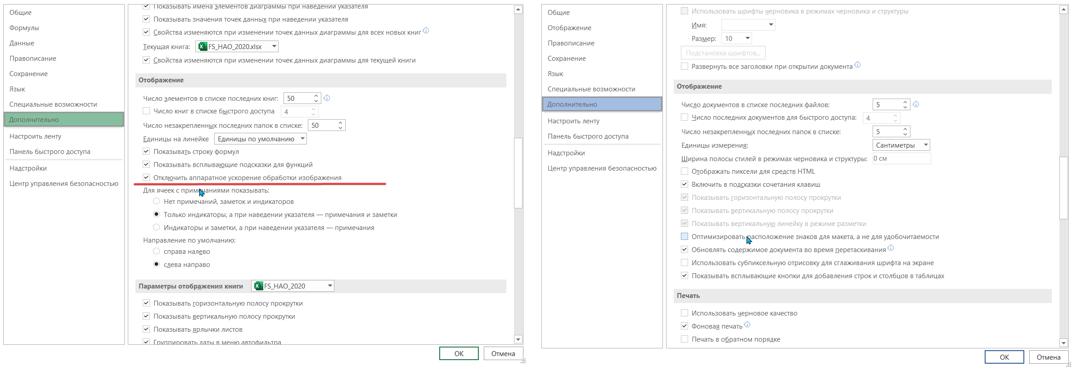
Task: Toggle 'Показывать строку формул' checkbox
Action: click(x=146, y=151)
